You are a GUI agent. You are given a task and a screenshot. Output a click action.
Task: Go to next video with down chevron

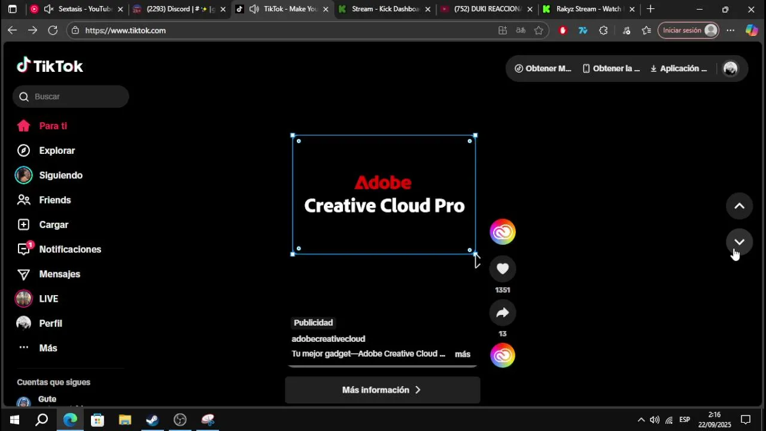(x=739, y=242)
